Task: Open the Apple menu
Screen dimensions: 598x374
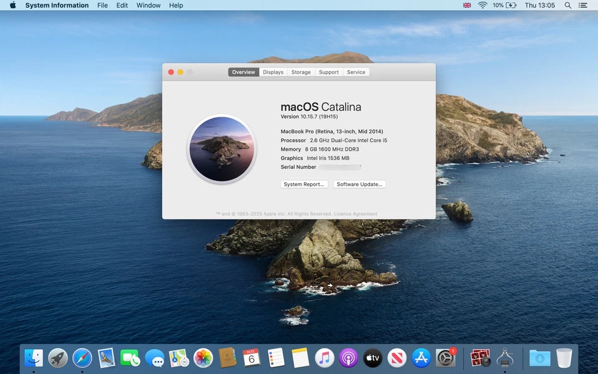Action: [x=12, y=6]
